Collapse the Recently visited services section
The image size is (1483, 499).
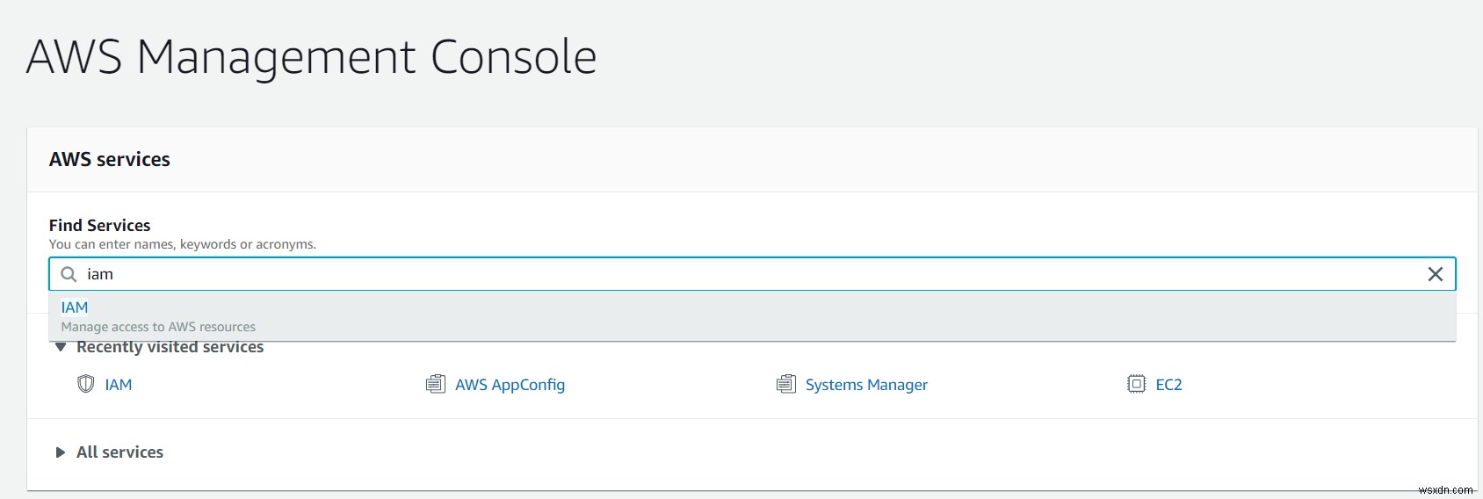tap(61, 347)
